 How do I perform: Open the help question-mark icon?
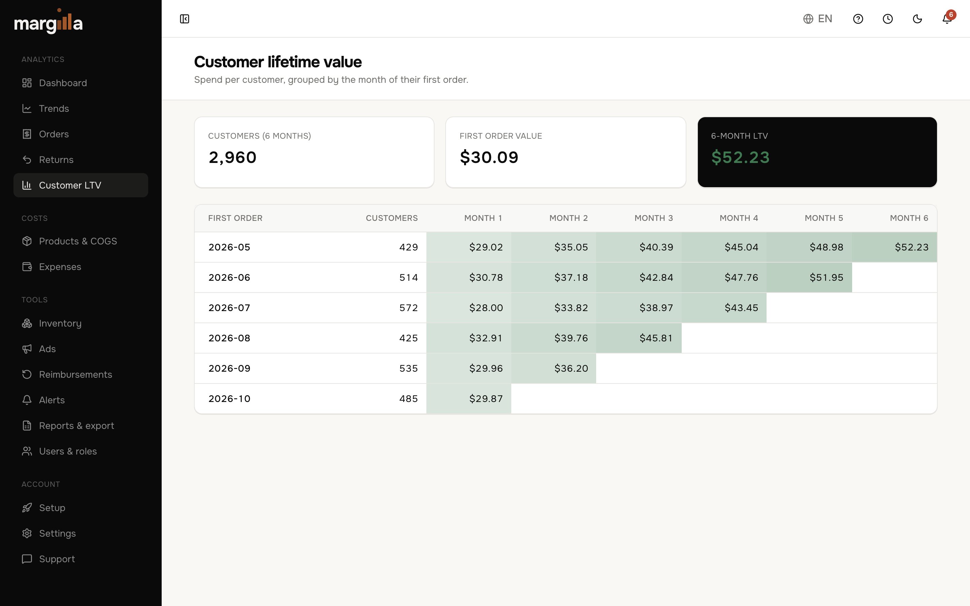tap(858, 19)
